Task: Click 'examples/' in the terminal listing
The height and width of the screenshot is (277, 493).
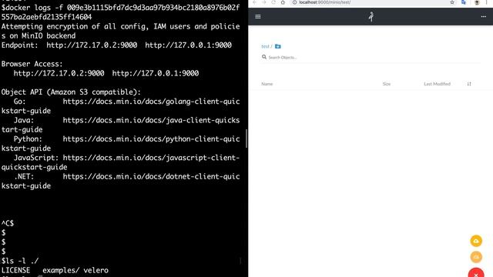Action: (61, 270)
